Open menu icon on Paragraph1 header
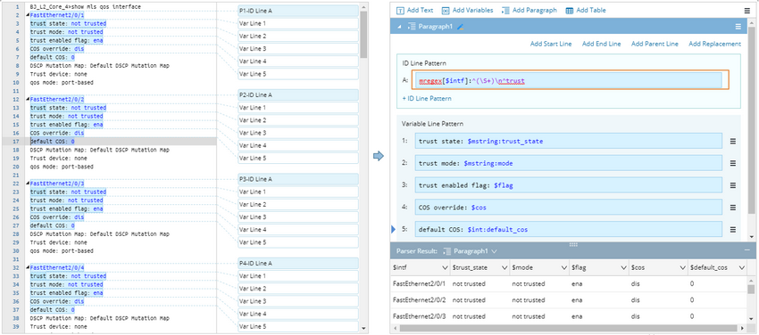The height and width of the screenshot is (335, 759). coord(738,27)
